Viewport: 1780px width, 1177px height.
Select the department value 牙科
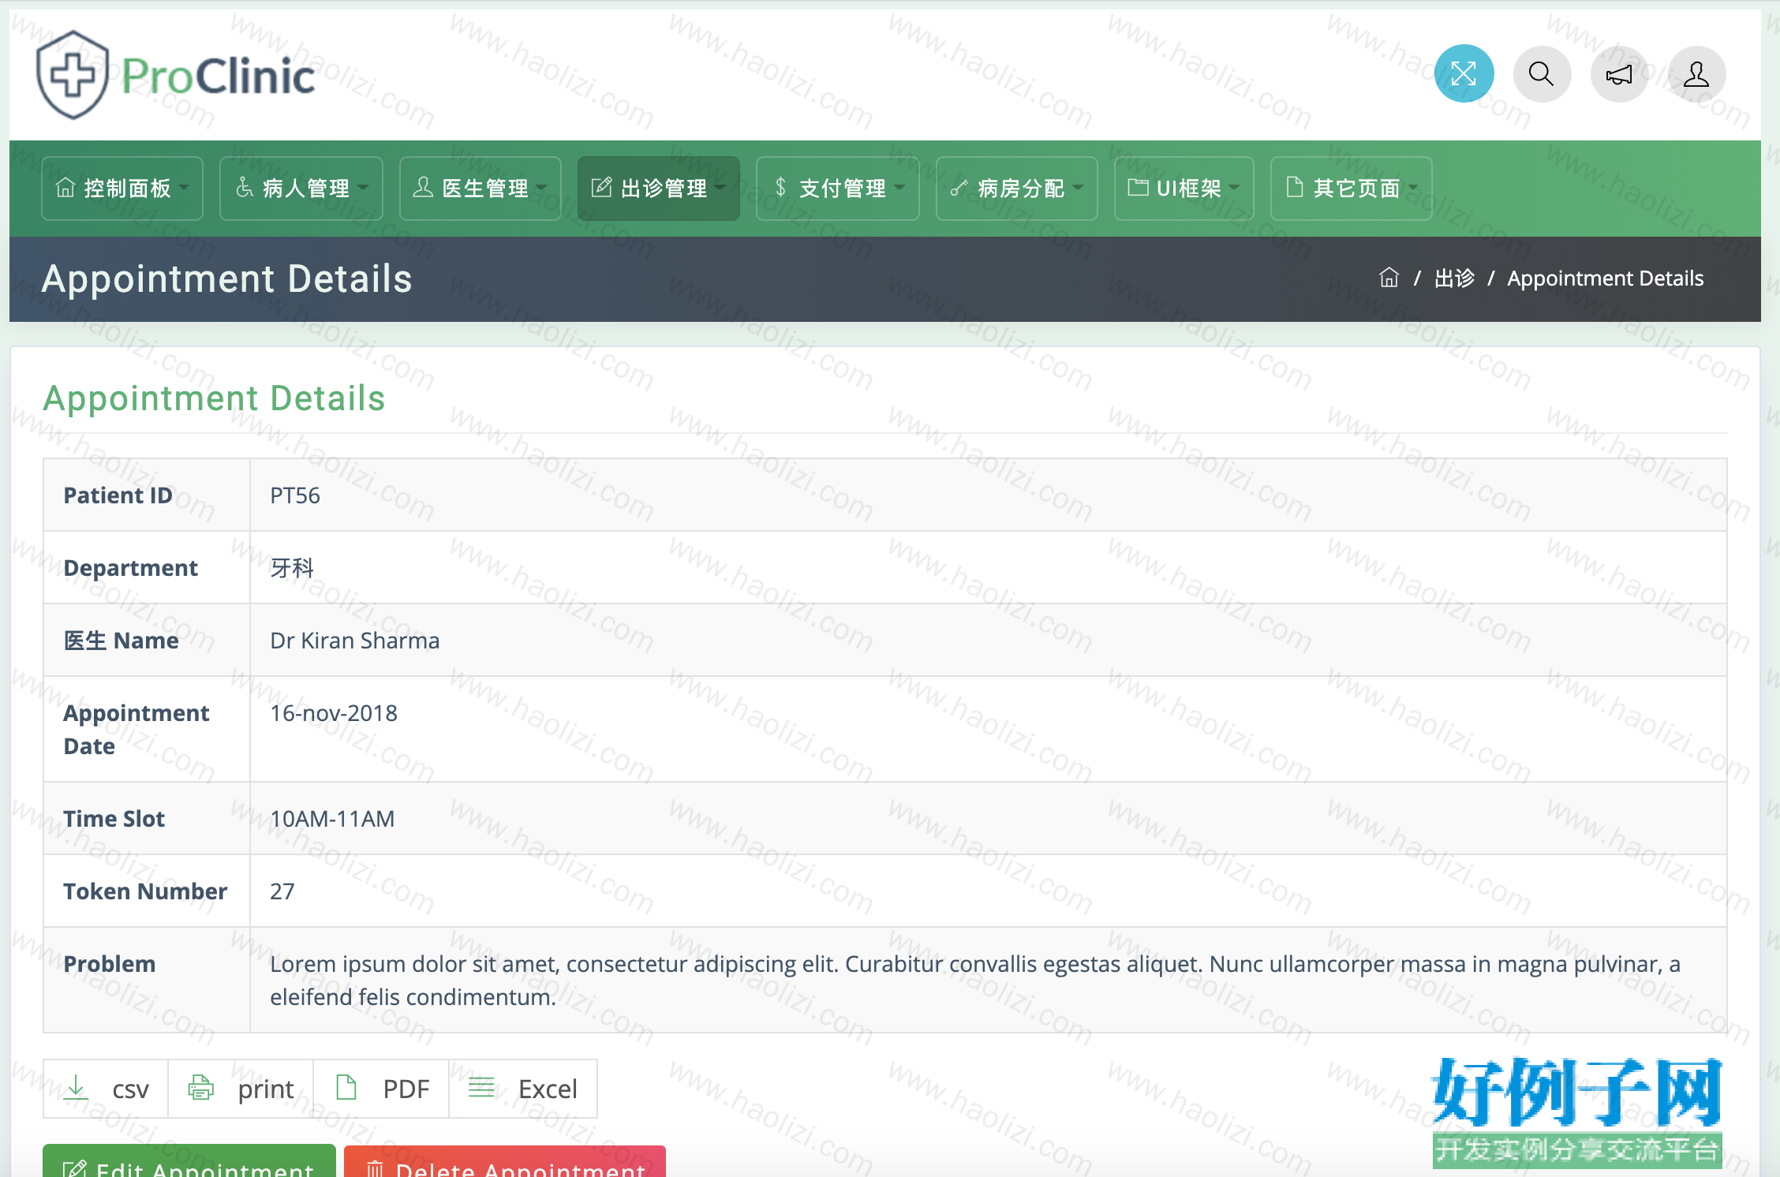(x=292, y=568)
